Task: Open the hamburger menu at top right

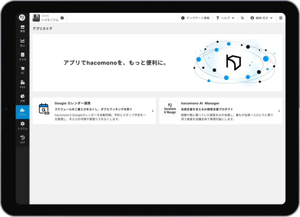Action: [281, 18]
